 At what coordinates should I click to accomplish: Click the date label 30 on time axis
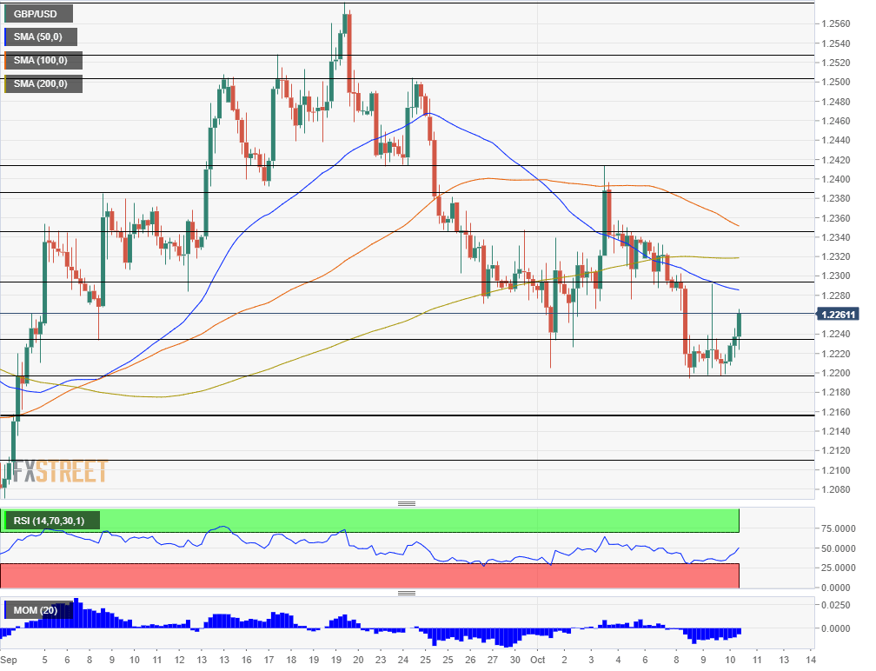point(515,660)
